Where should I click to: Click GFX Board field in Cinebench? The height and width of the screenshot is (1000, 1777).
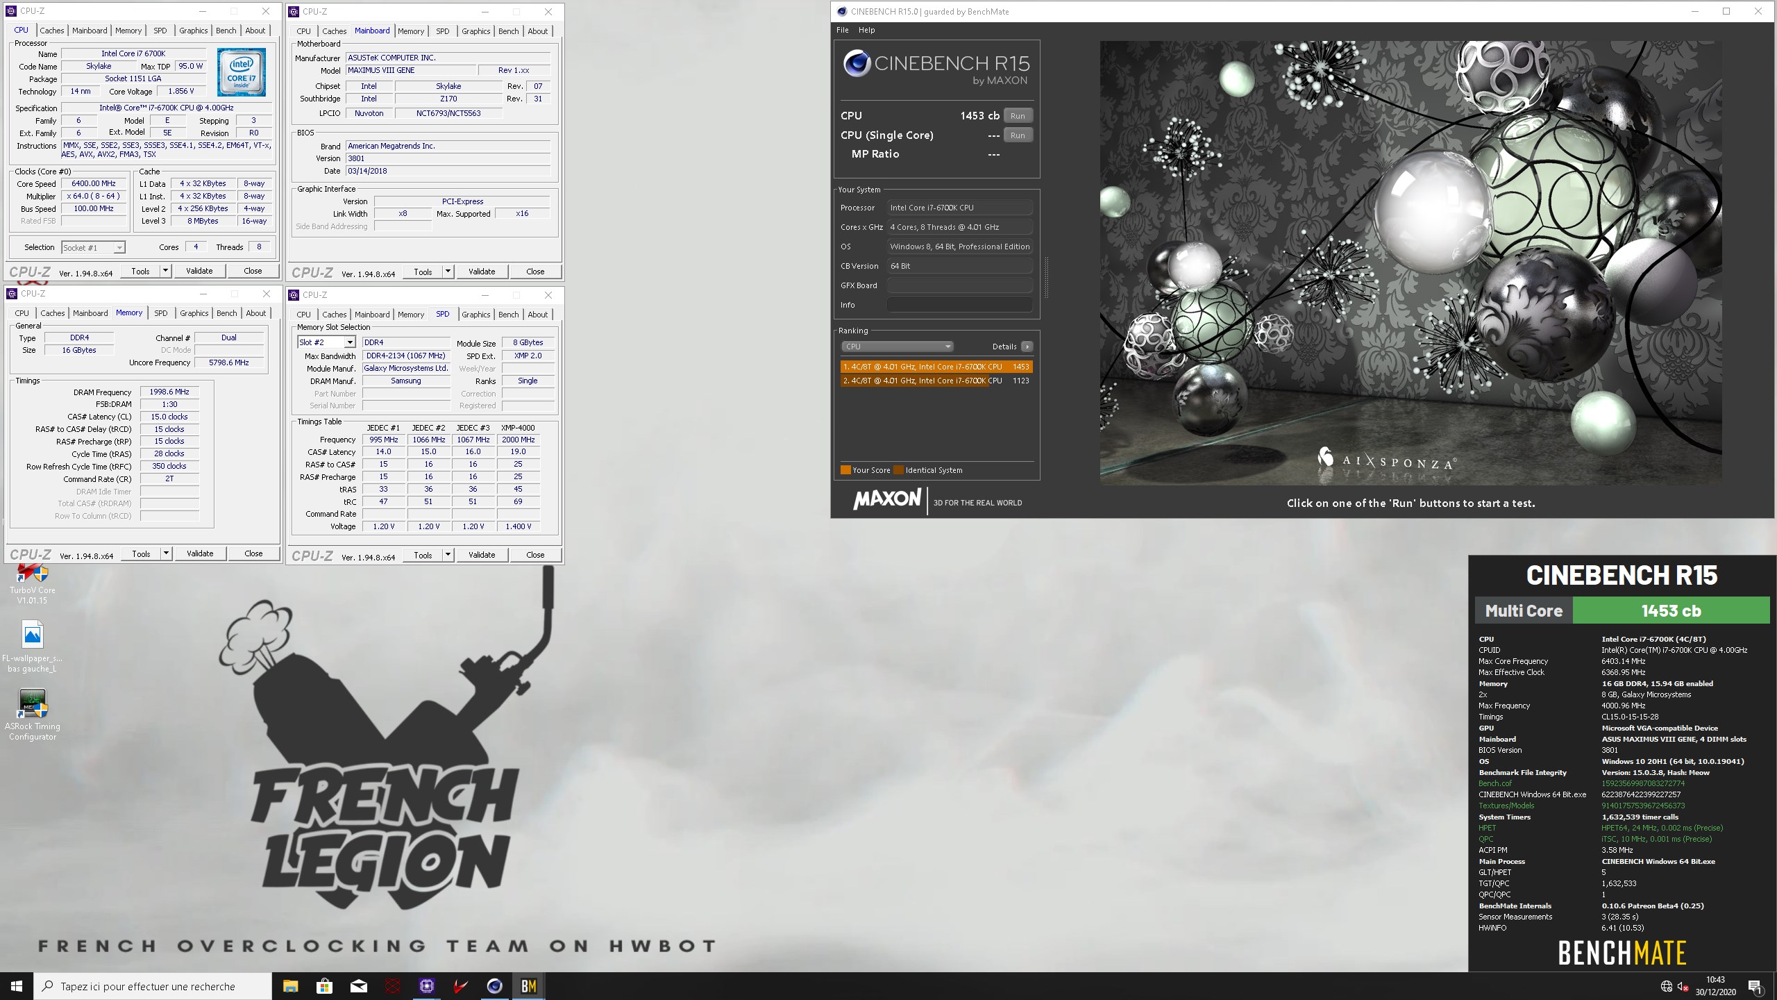coord(959,285)
